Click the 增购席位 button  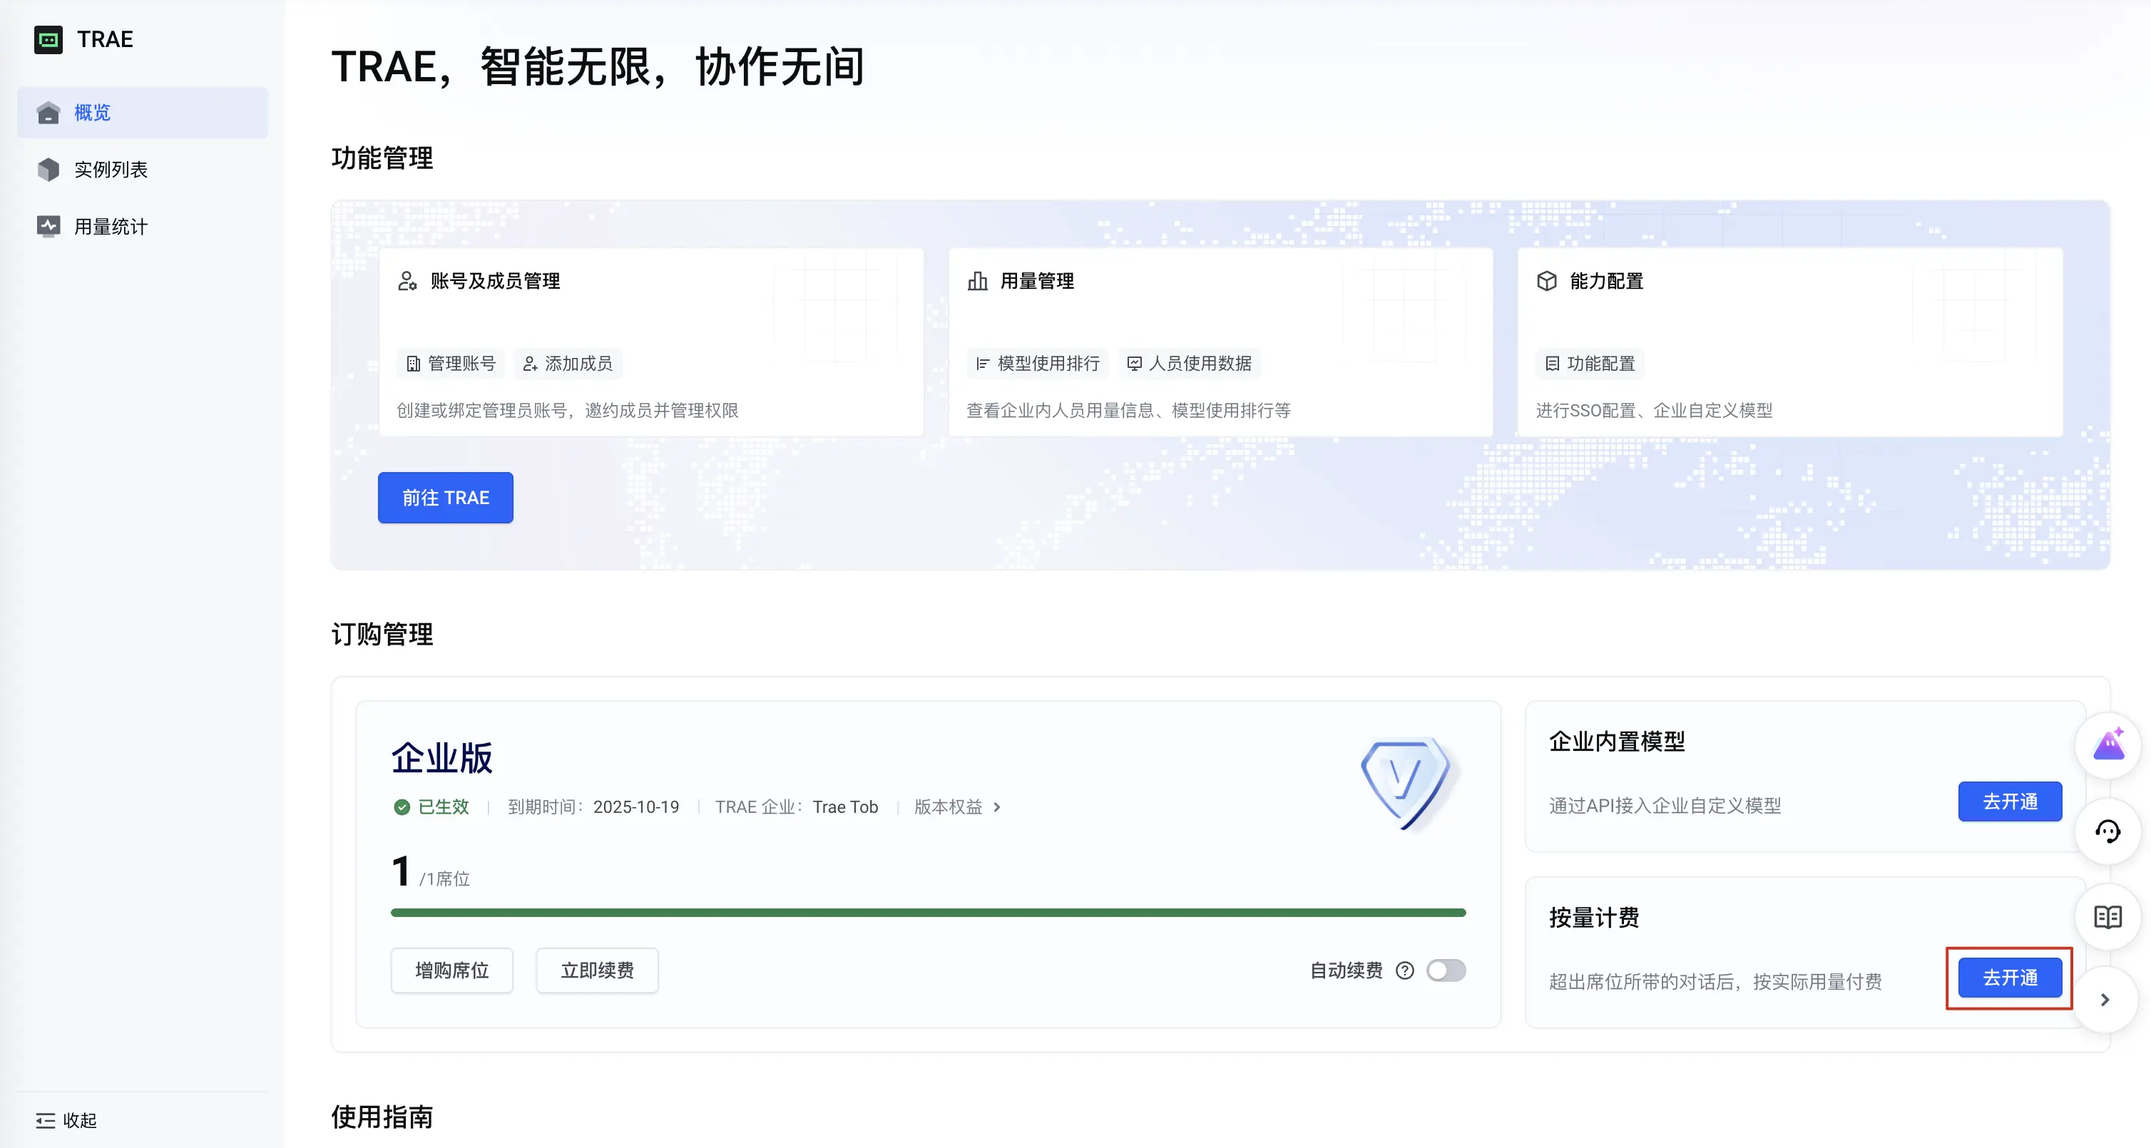click(x=451, y=970)
